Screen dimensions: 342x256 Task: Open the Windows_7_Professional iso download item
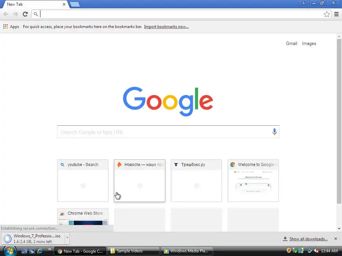pos(33,239)
